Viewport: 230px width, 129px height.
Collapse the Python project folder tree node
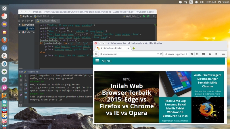click(20, 25)
